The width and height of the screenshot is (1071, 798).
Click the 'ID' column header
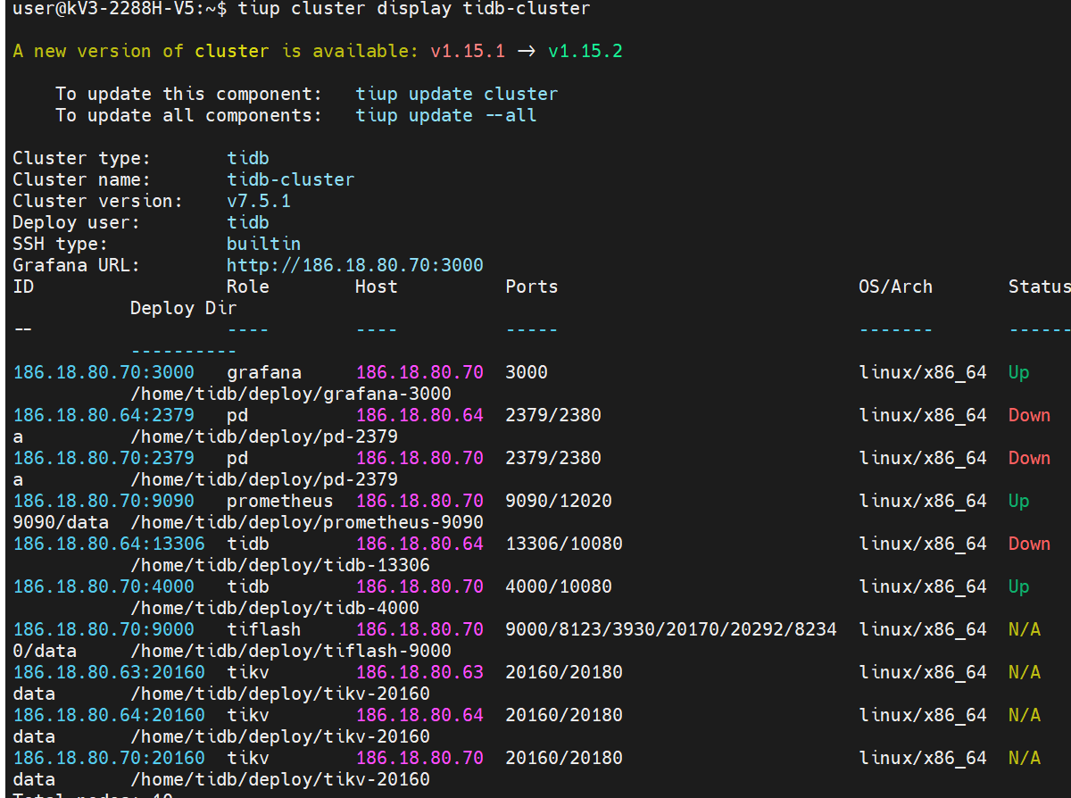tap(23, 287)
